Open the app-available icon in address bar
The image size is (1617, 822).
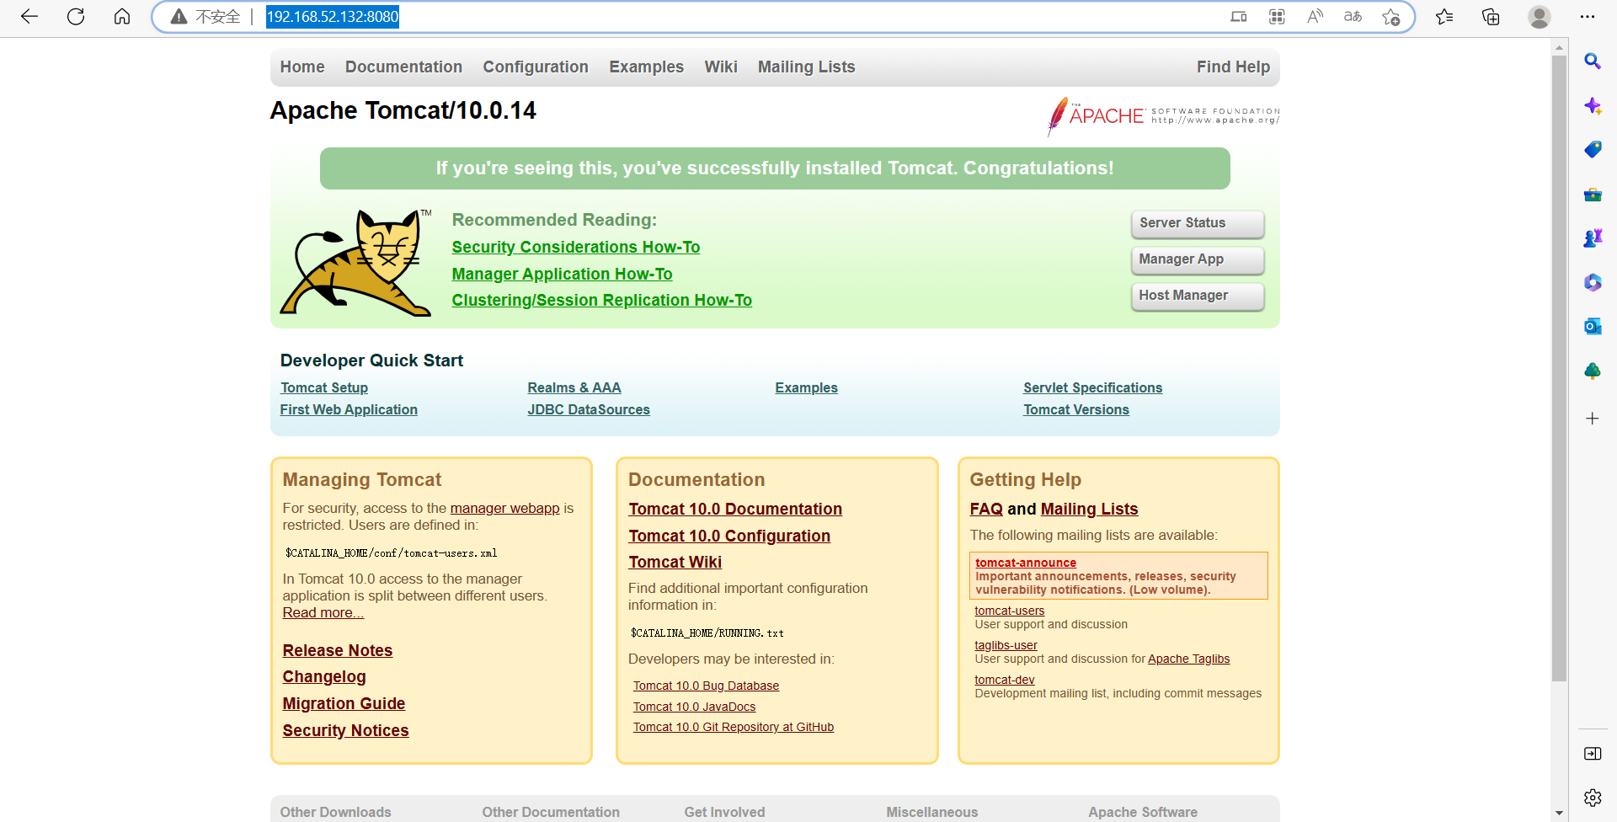click(1239, 17)
